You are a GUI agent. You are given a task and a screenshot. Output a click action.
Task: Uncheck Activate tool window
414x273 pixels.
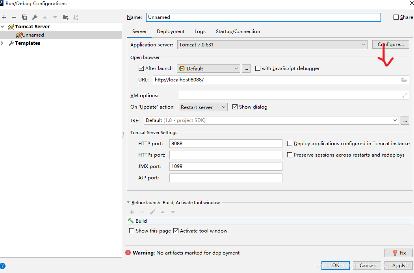pos(176,231)
